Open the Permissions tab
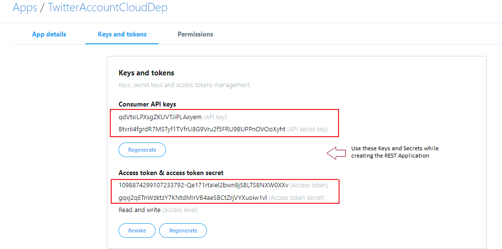 [x=195, y=34]
